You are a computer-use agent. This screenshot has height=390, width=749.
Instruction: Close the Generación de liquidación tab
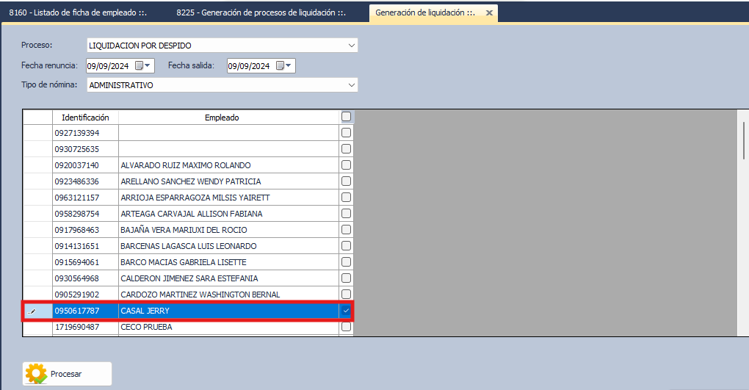(x=488, y=13)
